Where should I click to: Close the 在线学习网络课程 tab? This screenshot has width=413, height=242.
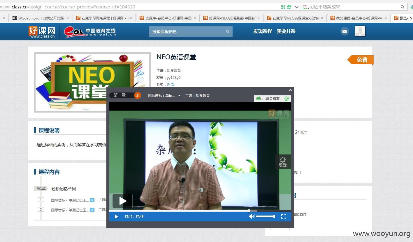coord(131,18)
